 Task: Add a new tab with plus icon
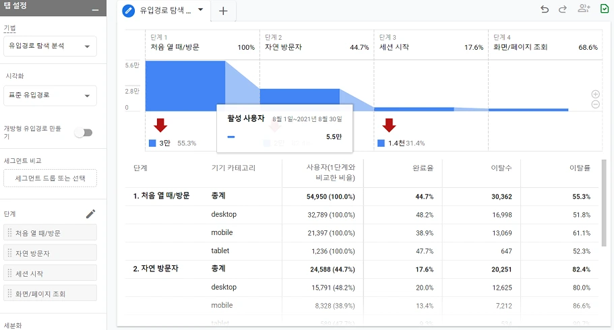point(223,11)
